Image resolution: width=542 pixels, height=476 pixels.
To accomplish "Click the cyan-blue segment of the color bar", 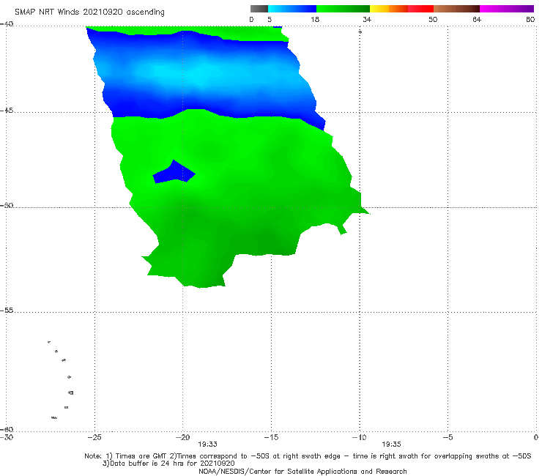I will click(x=292, y=9).
